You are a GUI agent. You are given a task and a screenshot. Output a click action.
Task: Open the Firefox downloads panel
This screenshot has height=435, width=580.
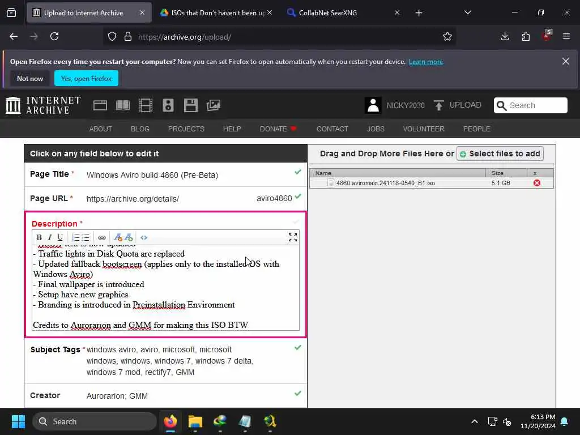pos(505,36)
